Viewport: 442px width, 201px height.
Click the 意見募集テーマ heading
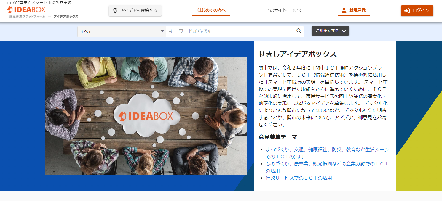point(278,137)
